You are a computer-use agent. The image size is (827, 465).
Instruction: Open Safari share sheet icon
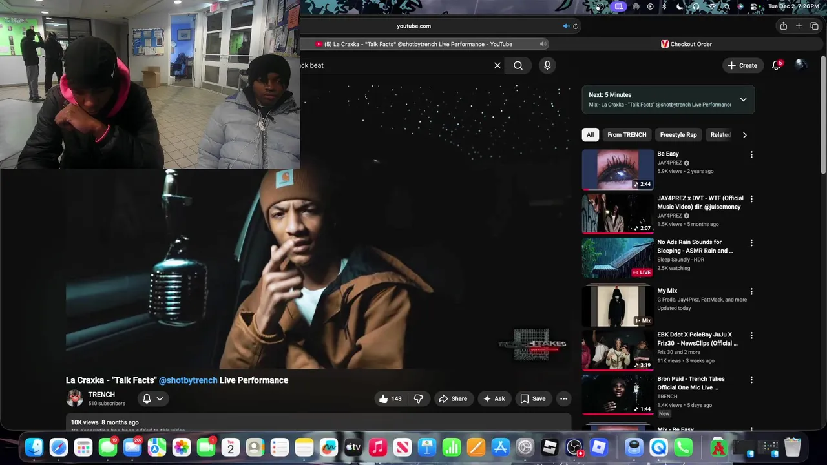[783, 26]
